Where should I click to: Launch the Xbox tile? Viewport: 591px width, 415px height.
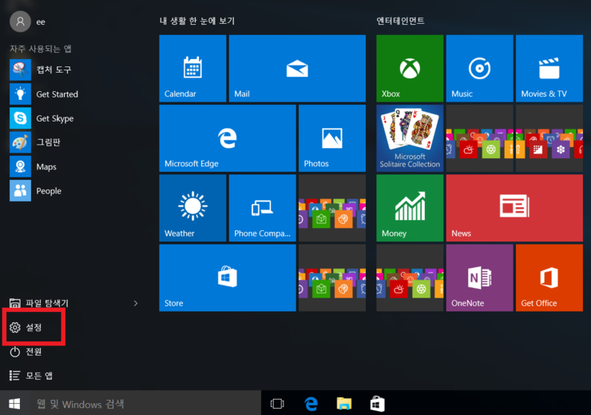pyautogui.click(x=410, y=68)
